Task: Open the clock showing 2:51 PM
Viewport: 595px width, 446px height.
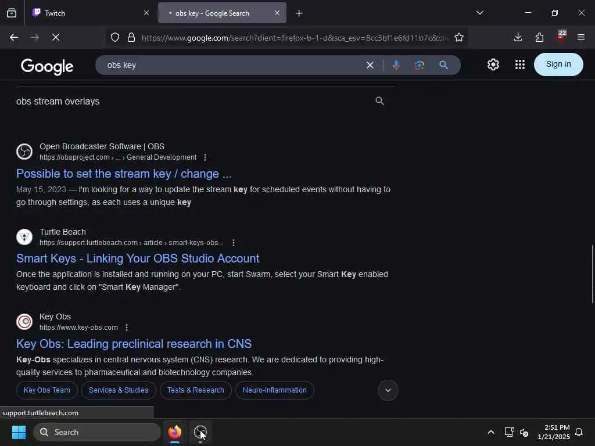Action: coord(553,432)
